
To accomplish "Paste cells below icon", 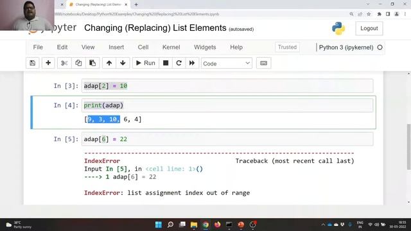I will coord(92,63).
